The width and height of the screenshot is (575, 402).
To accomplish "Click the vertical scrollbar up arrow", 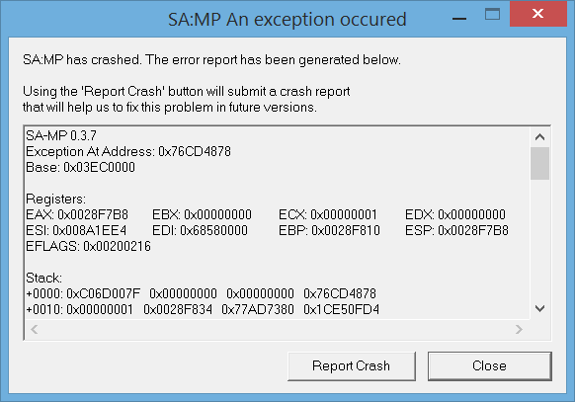I will pyautogui.click(x=539, y=137).
